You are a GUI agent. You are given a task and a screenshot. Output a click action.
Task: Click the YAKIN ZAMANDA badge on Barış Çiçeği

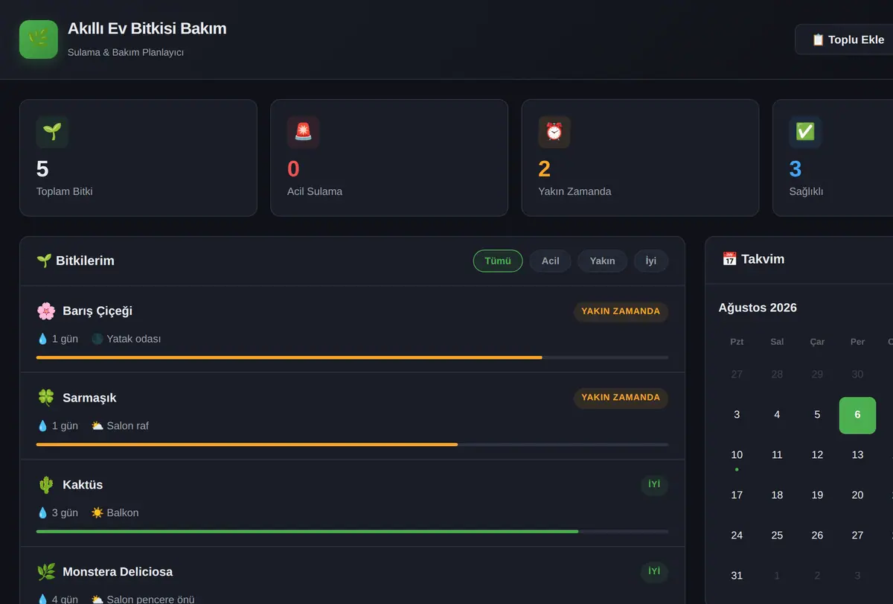tap(621, 311)
